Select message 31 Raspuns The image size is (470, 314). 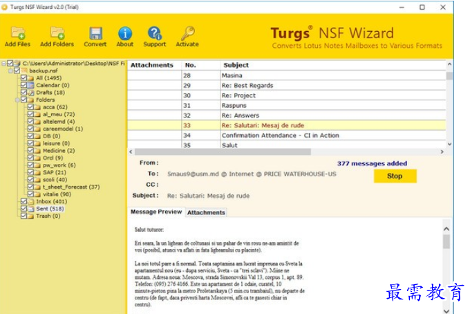click(287, 105)
